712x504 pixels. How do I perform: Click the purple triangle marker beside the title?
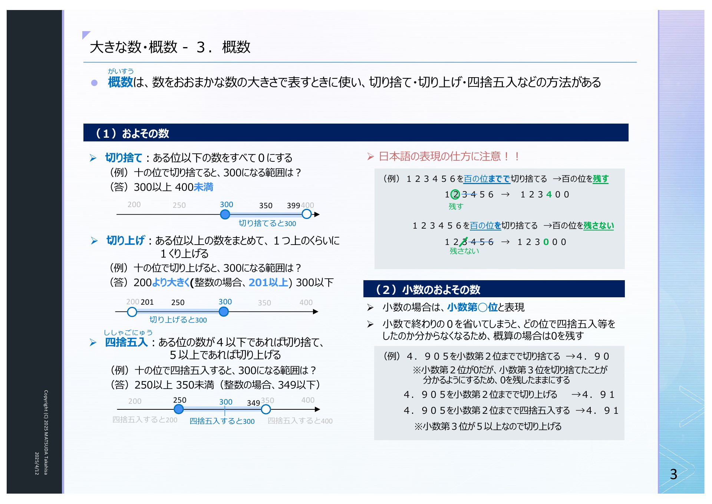tap(86, 35)
